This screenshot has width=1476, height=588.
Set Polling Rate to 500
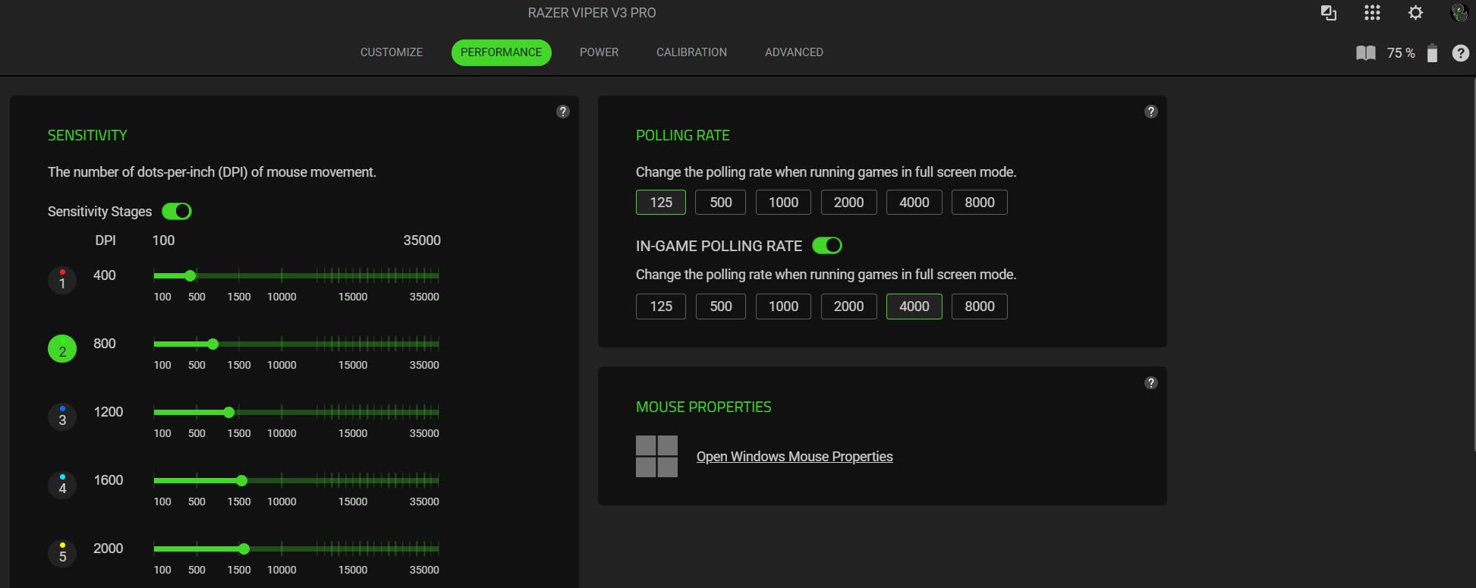[721, 203]
